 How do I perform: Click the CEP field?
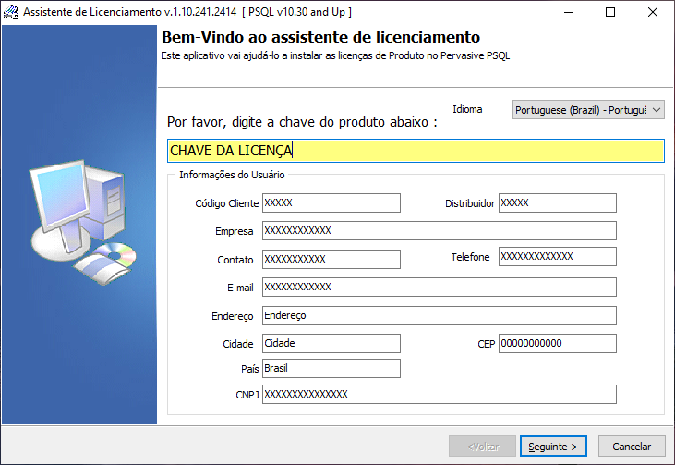[558, 343]
